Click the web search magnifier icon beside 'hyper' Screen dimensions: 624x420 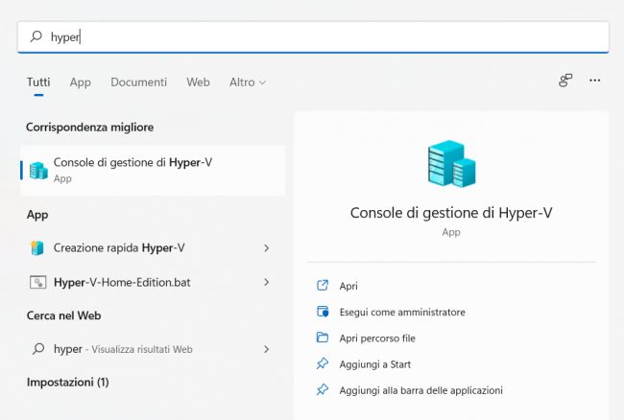point(38,349)
